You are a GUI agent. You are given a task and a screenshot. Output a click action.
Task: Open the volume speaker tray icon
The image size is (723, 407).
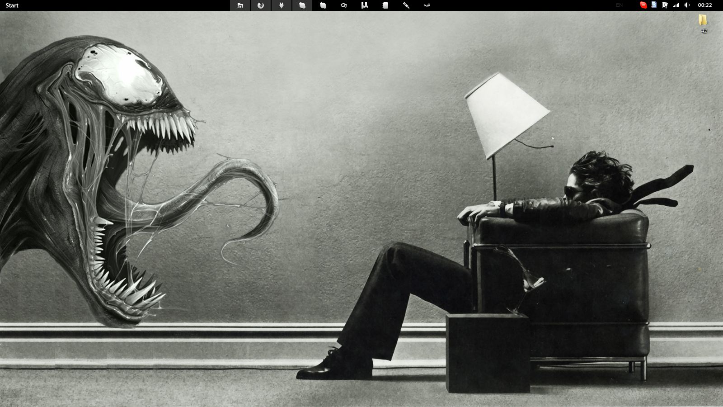click(x=687, y=5)
